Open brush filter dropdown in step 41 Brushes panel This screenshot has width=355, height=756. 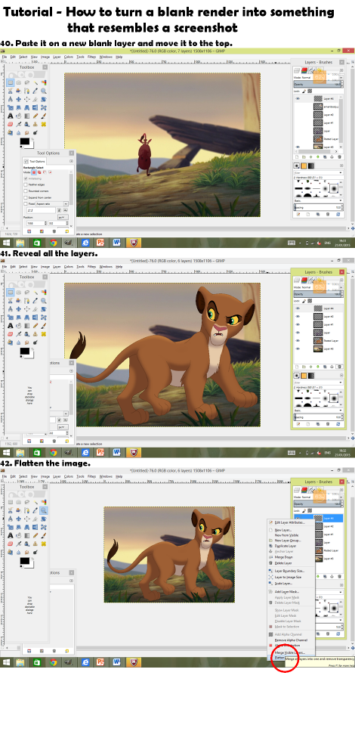[319, 383]
